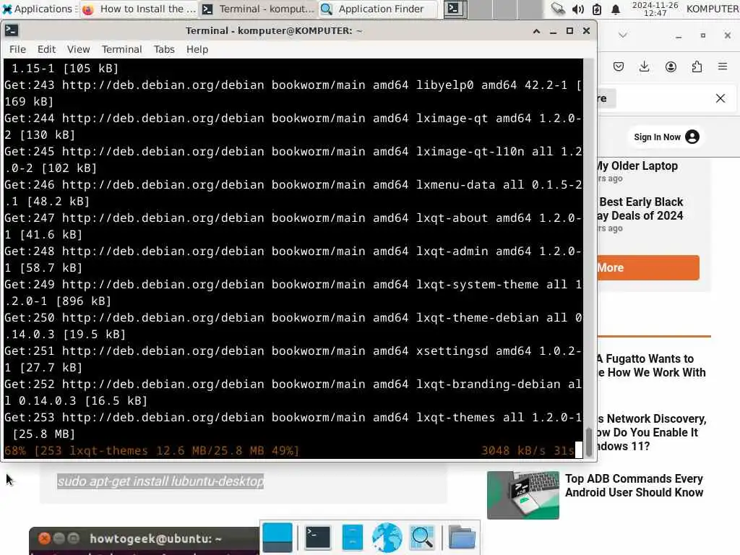Switch to the 'Terminal - komput...' taskbar button
The width and height of the screenshot is (740, 555).
(258, 9)
